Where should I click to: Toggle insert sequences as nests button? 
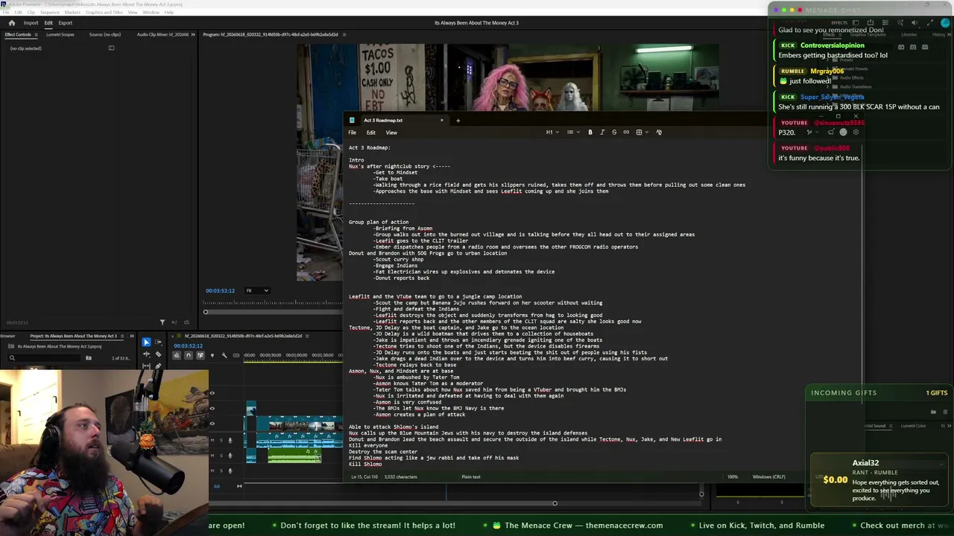(177, 355)
